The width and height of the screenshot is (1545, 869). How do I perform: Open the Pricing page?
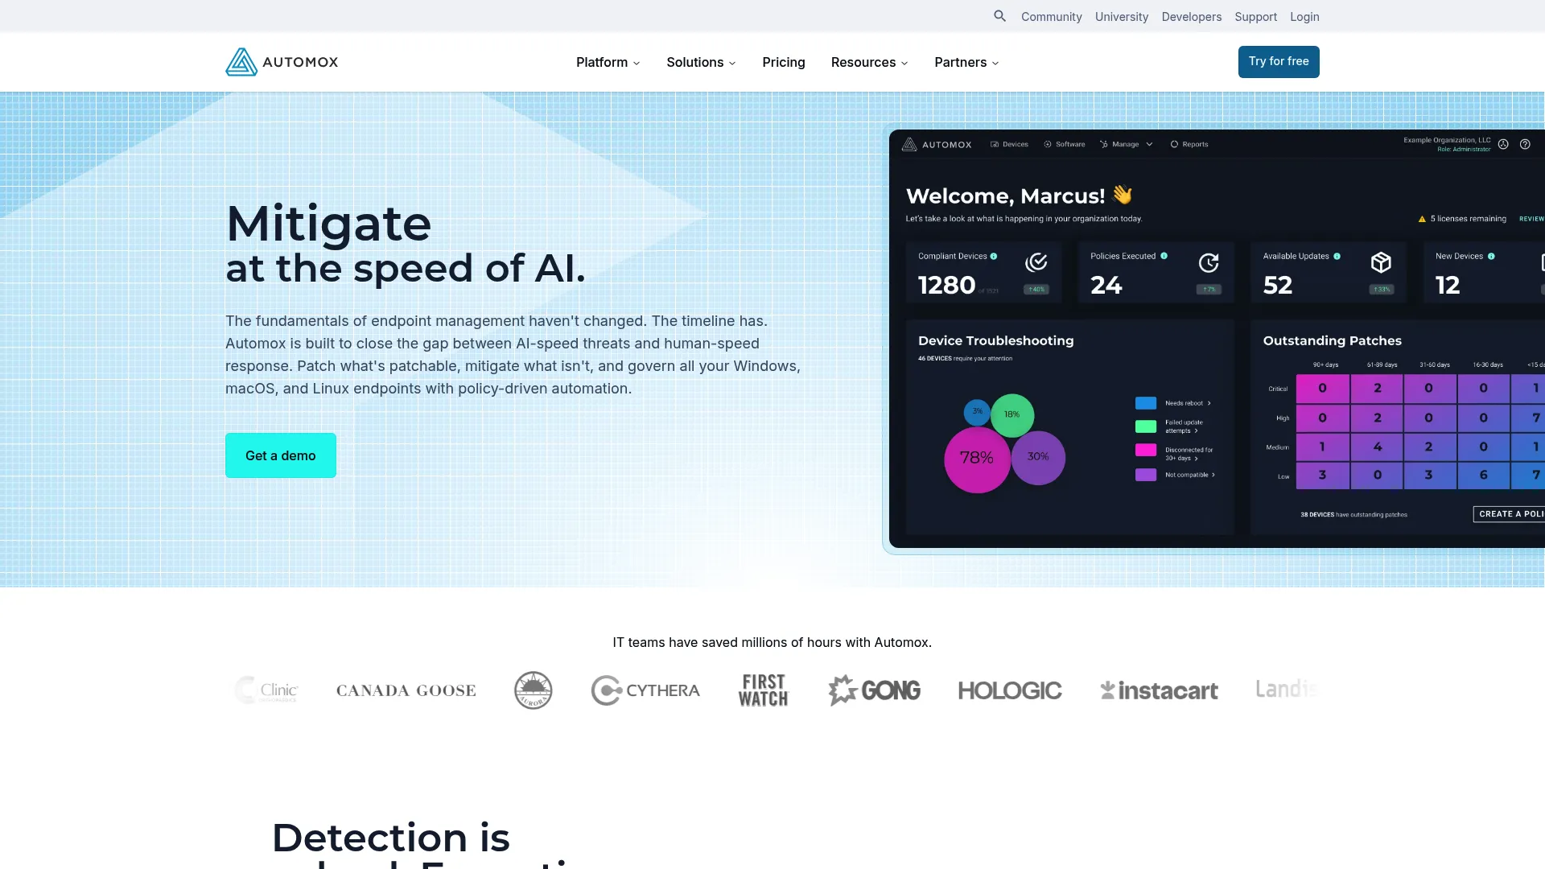click(x=783, y=62)
